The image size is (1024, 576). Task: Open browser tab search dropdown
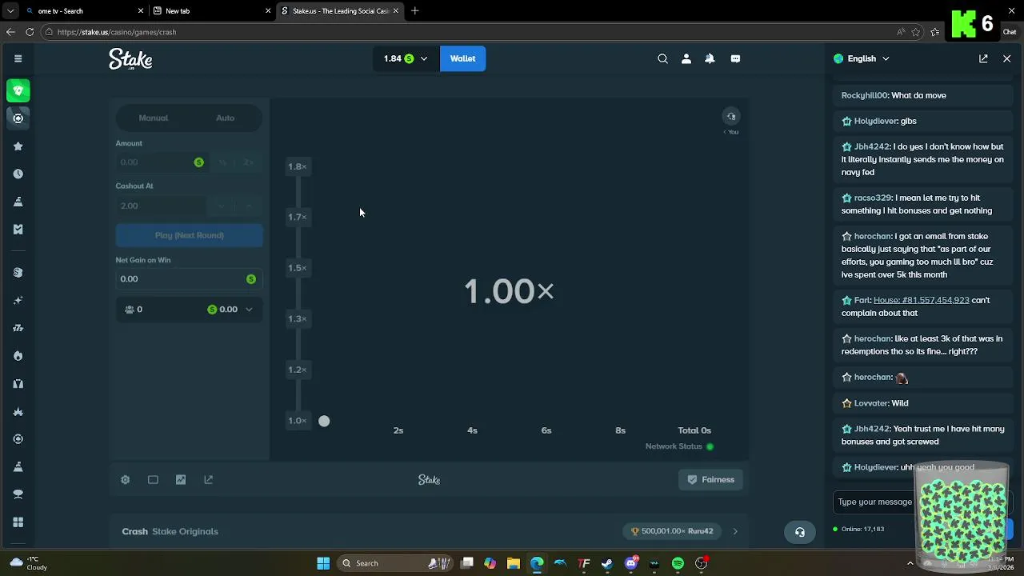pyautogui.click(x=10, y=11)
